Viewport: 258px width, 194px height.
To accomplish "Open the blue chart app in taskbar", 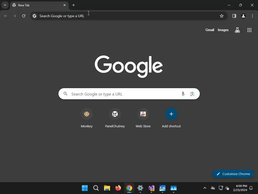I will (x=173, y=188).
